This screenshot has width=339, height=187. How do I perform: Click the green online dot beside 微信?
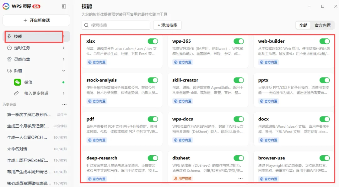tap(63, 83)
